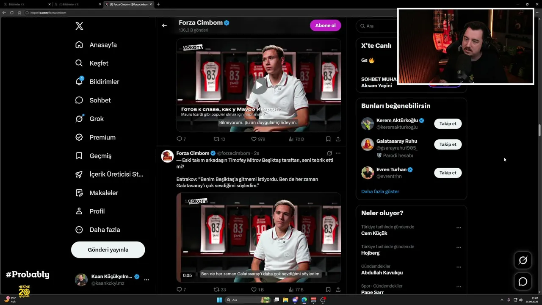Screen dimensions: 542x305
Task: Switch to the (1) Bildirimler / X tab
Action: click(x=77, y=4)
